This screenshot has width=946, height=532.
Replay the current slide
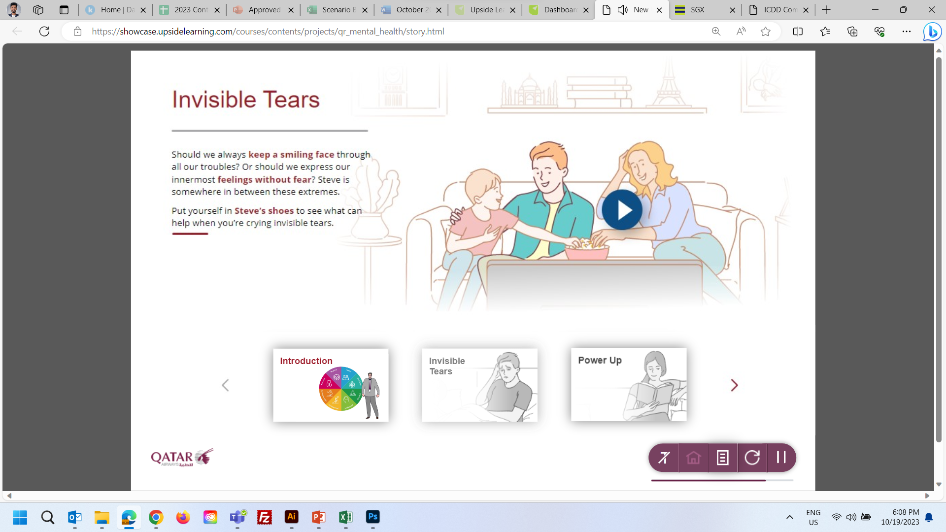point(752,457)
